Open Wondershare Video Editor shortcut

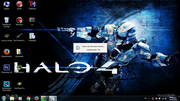tap(7, 86)
